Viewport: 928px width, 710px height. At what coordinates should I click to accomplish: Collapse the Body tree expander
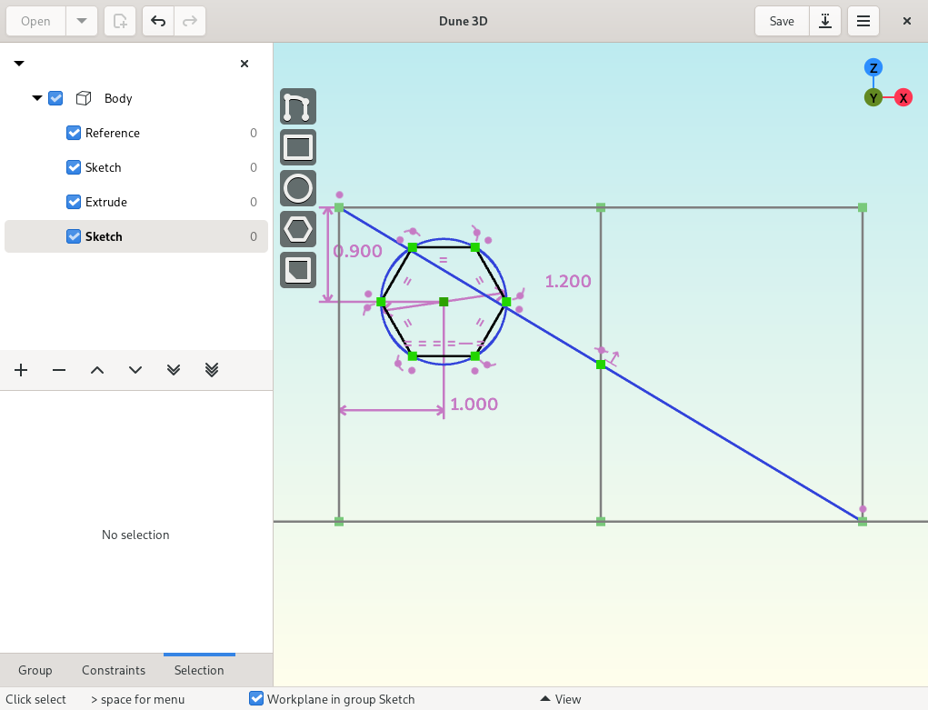coord(36,98)
